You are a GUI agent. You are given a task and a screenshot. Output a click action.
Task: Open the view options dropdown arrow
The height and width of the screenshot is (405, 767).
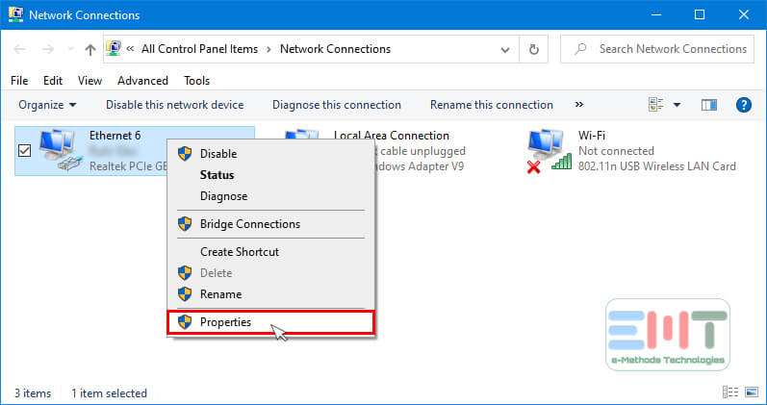point(677,105)
